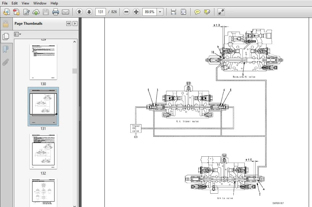The image size is (312, 207).
Task: Click the total page count 826
Action: pos(114,12)
